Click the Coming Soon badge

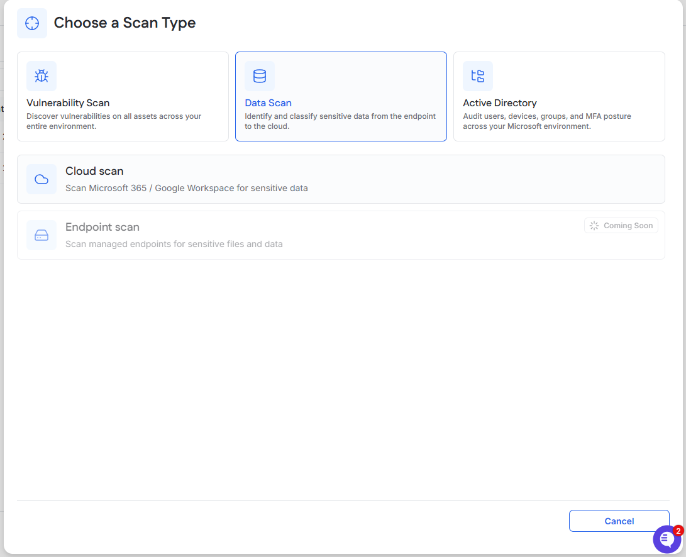(x=621, y=226)
